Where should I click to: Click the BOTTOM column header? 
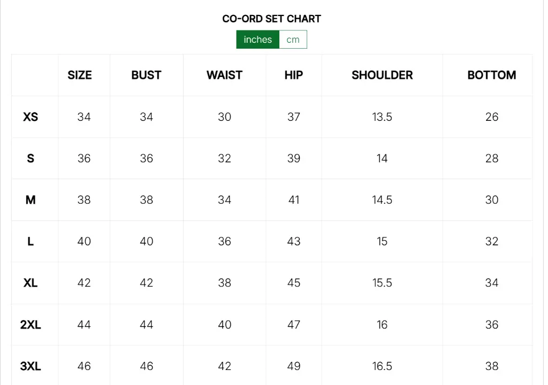click(491, 75)
